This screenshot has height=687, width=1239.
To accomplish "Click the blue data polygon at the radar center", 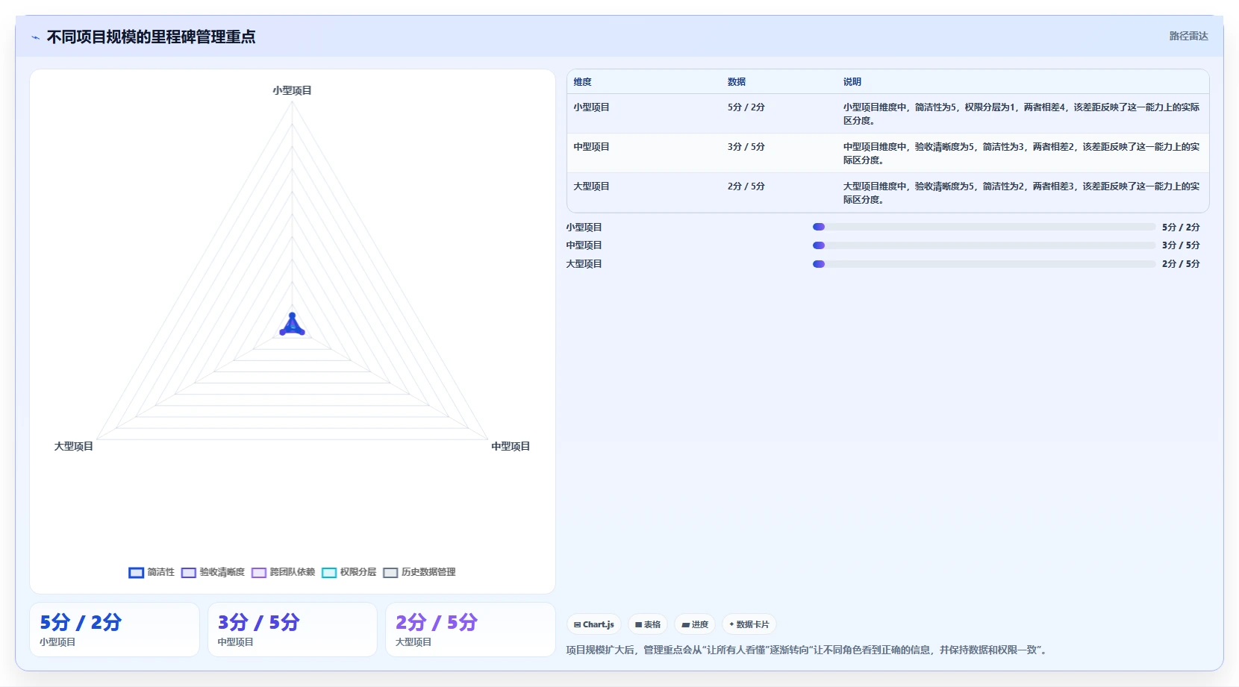I will coord(292,326).
